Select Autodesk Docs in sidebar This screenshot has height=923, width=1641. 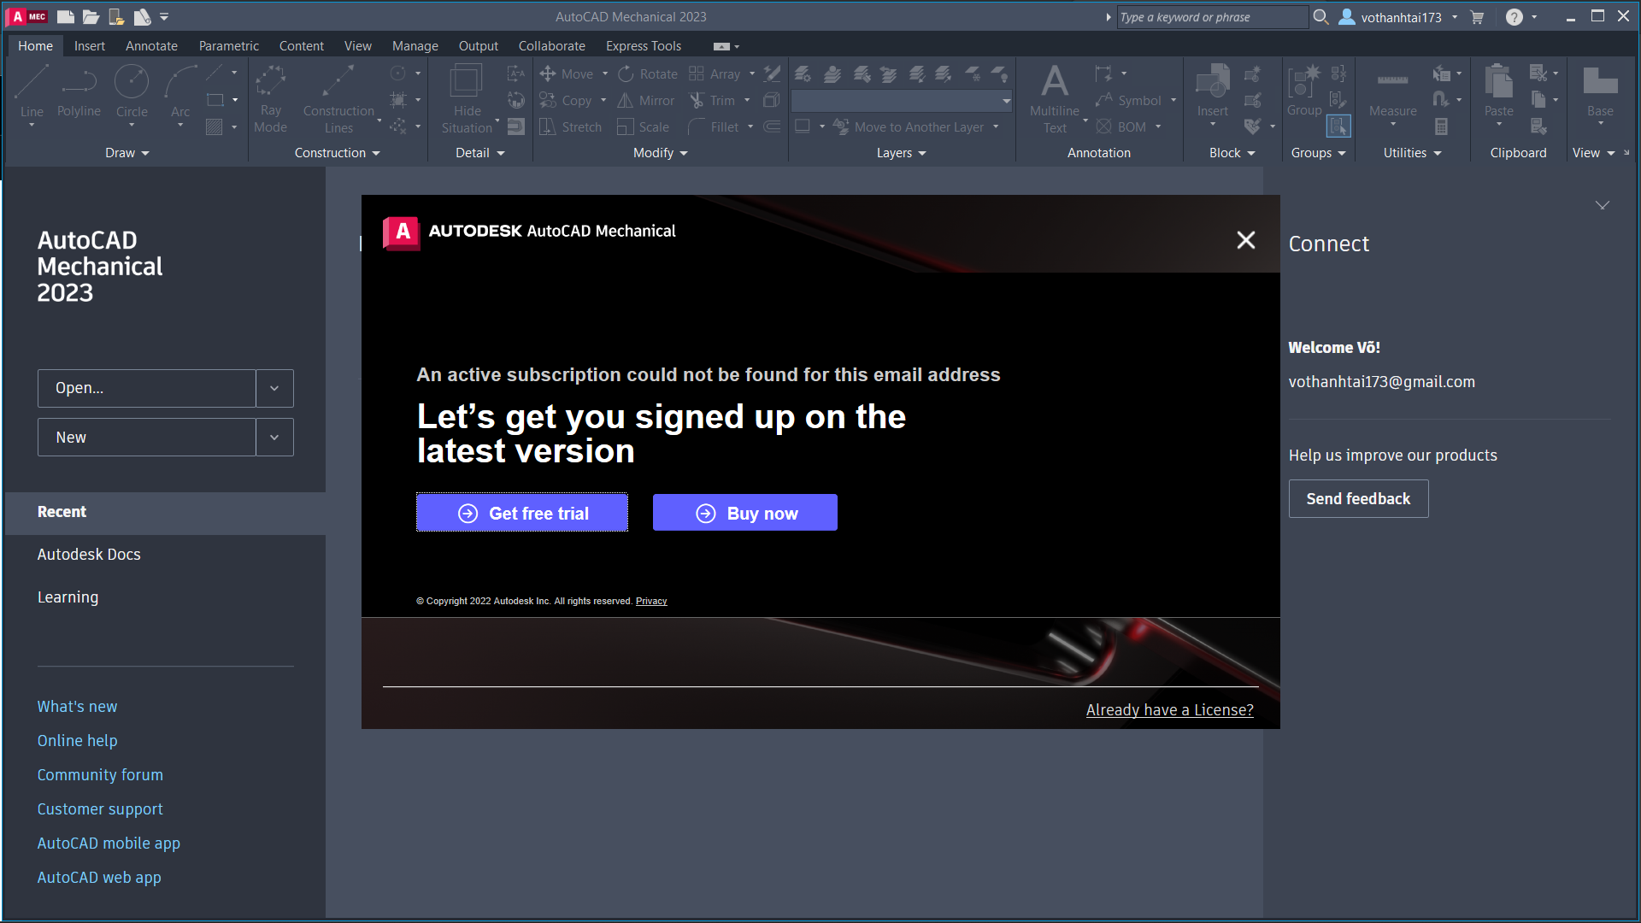(x=89, y=555)
